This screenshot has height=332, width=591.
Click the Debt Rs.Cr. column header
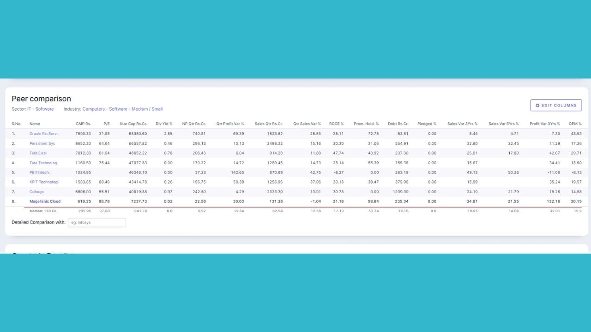click(398, 124)
